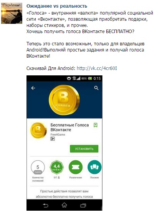Viewport: 162px width, 213px height.
Task: Tap the 4,4 rating badge
Action: (x=57, y=167)
